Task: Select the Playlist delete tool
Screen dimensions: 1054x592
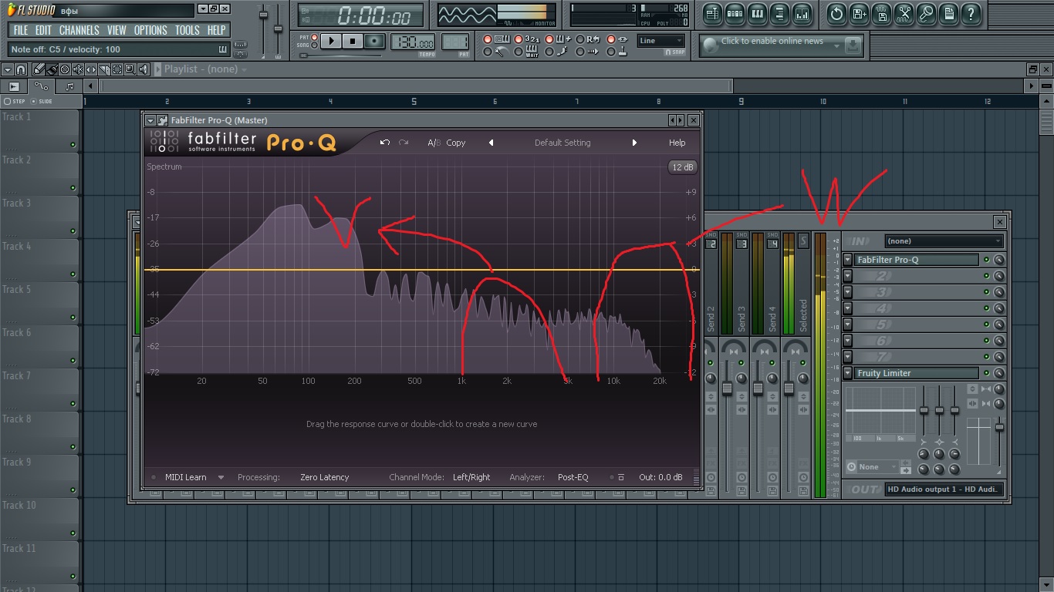Action: click(x=65, y=69)
